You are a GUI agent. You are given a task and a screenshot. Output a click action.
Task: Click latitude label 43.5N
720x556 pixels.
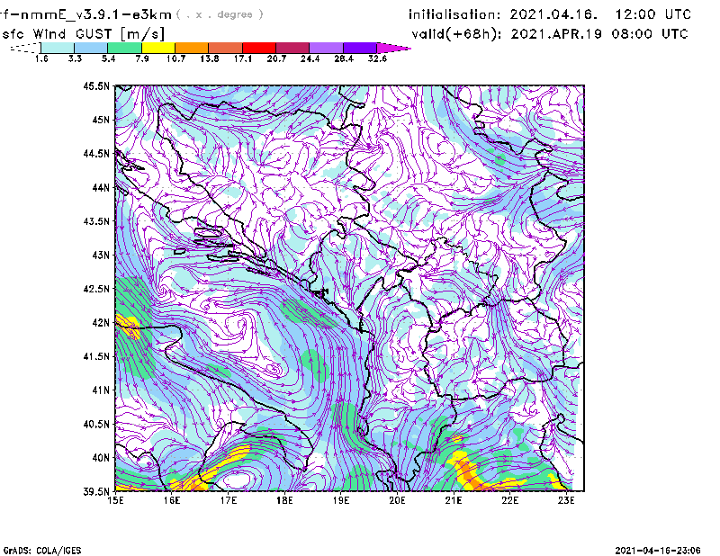click(96, 220)
